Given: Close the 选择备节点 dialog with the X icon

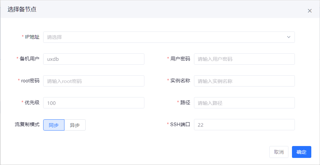Looking at the screenshot, I should tap(310, 11).
